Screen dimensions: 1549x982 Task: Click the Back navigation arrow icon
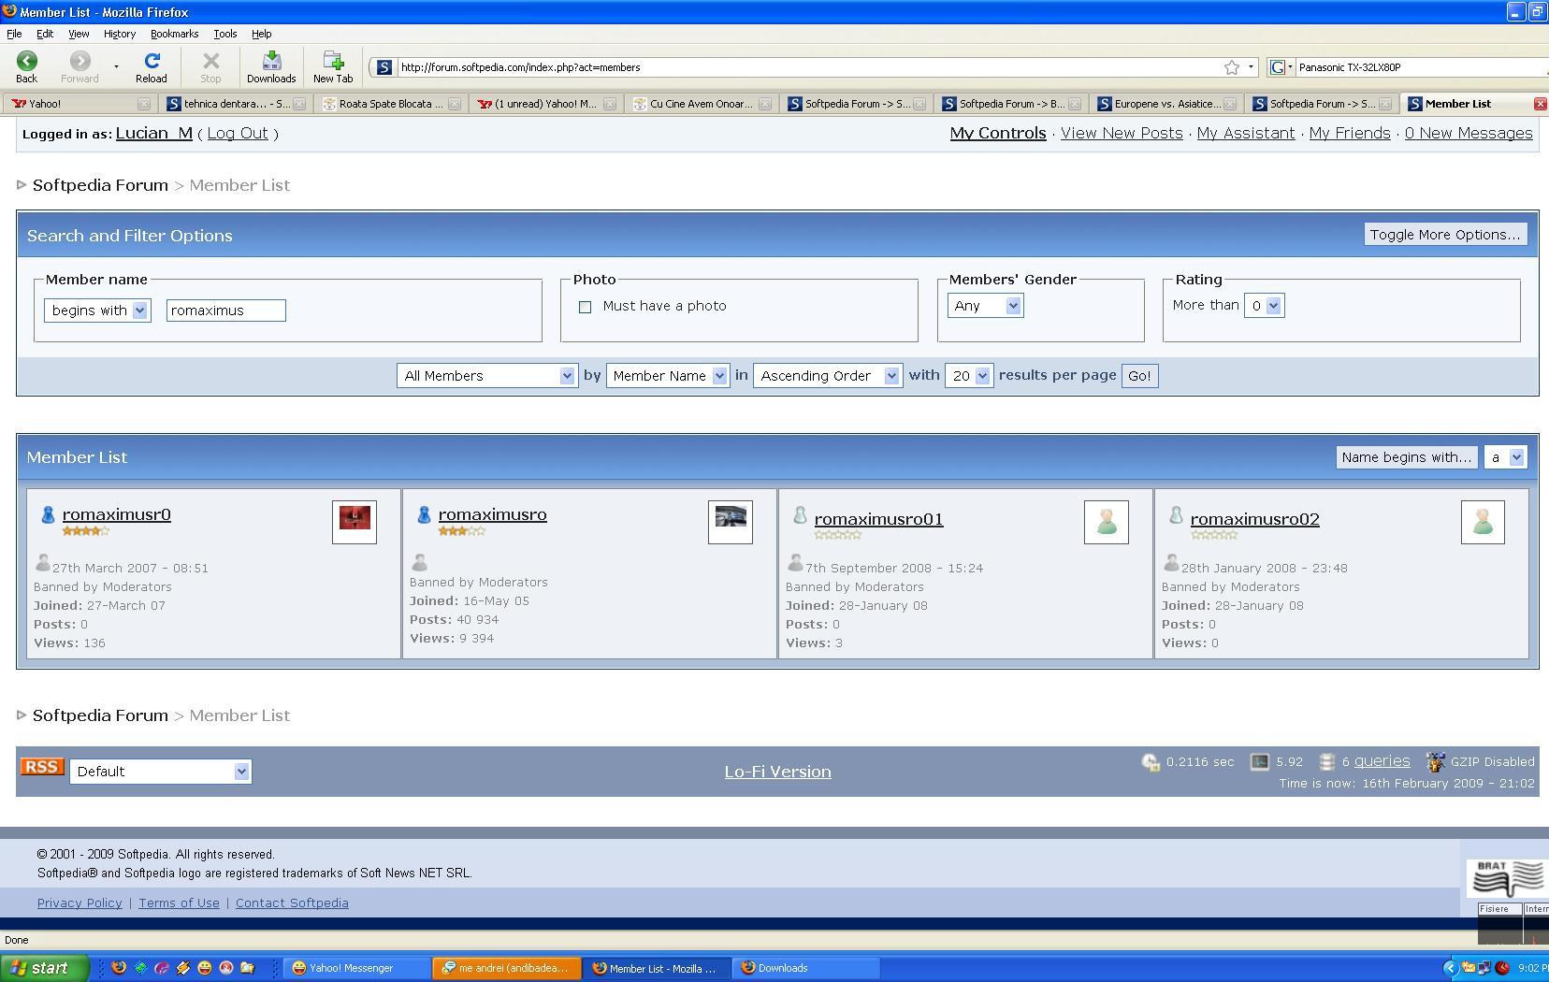(x=26, y=62)
